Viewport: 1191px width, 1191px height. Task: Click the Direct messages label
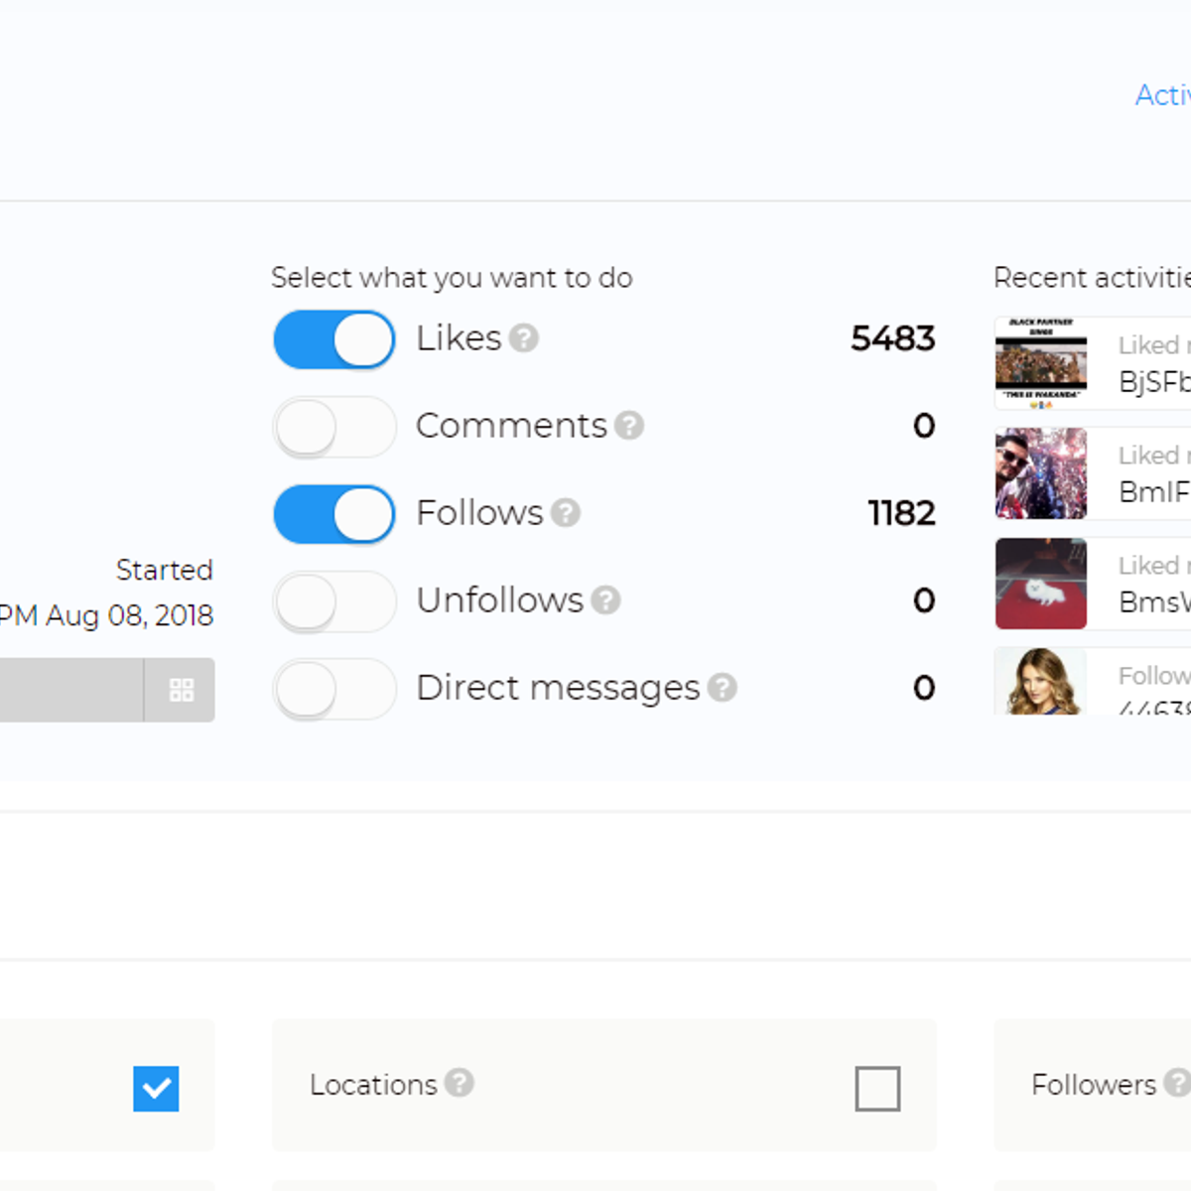pyautogui.click(x=558, y=688)
